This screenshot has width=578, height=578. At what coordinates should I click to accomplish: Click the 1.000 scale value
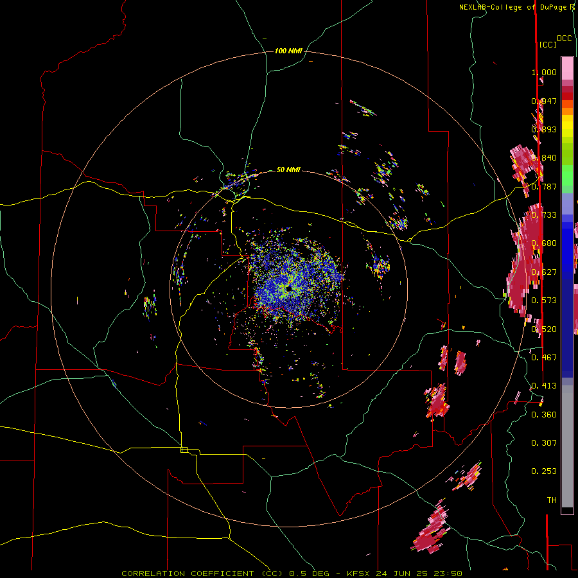[544, 72]
